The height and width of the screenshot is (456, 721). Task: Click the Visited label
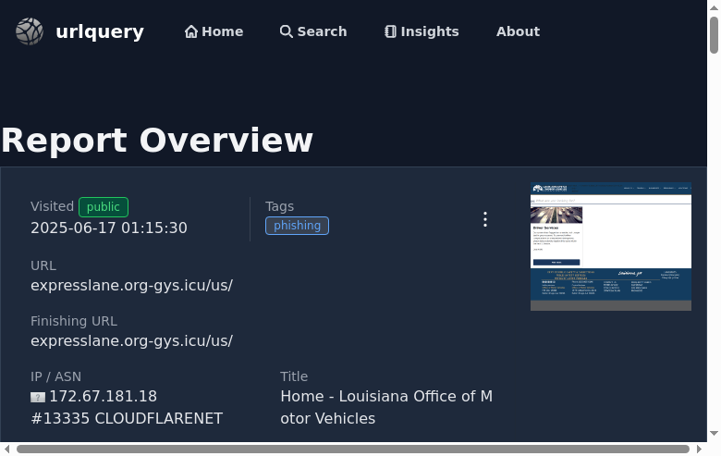coord(52,206)
